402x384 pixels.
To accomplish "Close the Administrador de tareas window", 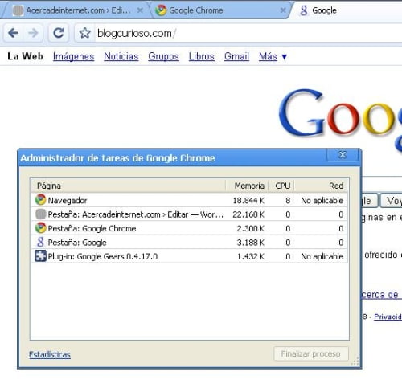I will pos(343,155).
